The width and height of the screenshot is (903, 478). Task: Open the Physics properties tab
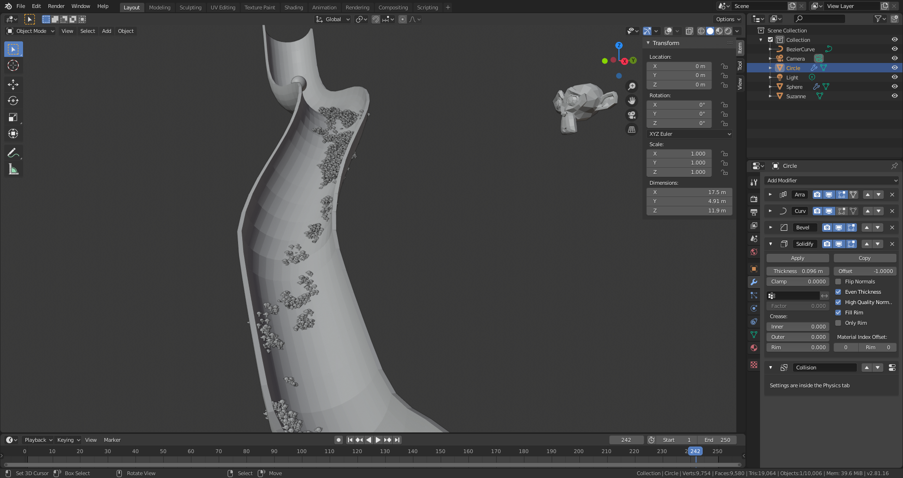754,308
